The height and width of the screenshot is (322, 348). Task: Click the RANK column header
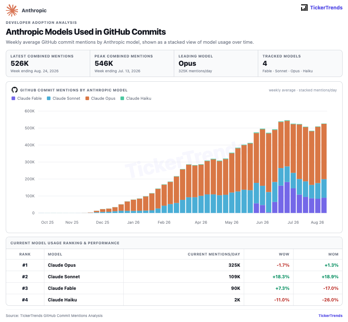pyautogui.click(x=25, y=254)
